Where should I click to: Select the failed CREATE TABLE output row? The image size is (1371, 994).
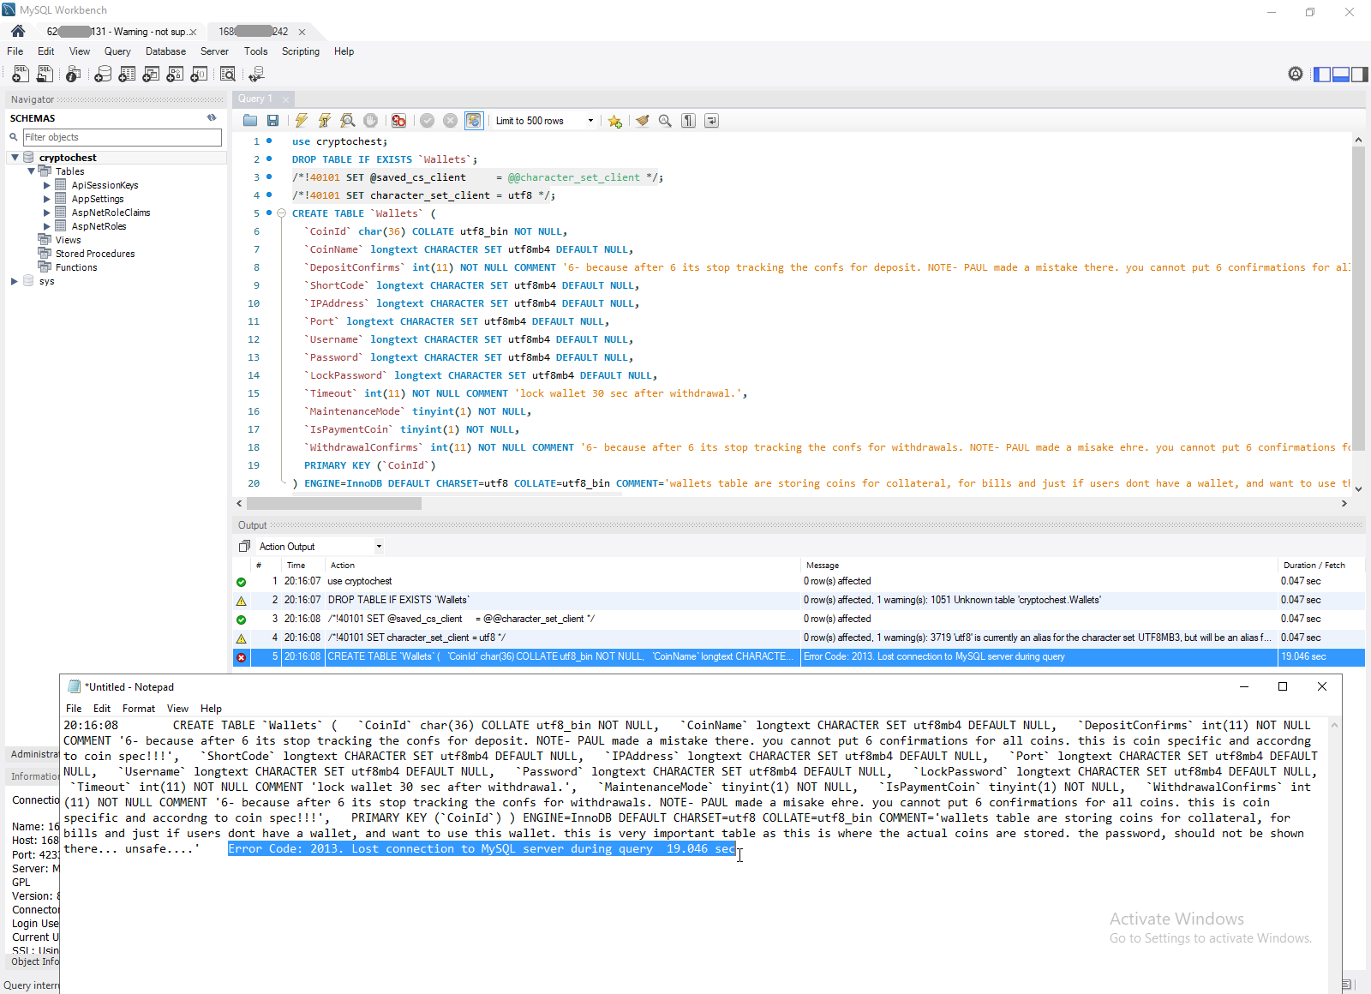click(x=799, y=656)
